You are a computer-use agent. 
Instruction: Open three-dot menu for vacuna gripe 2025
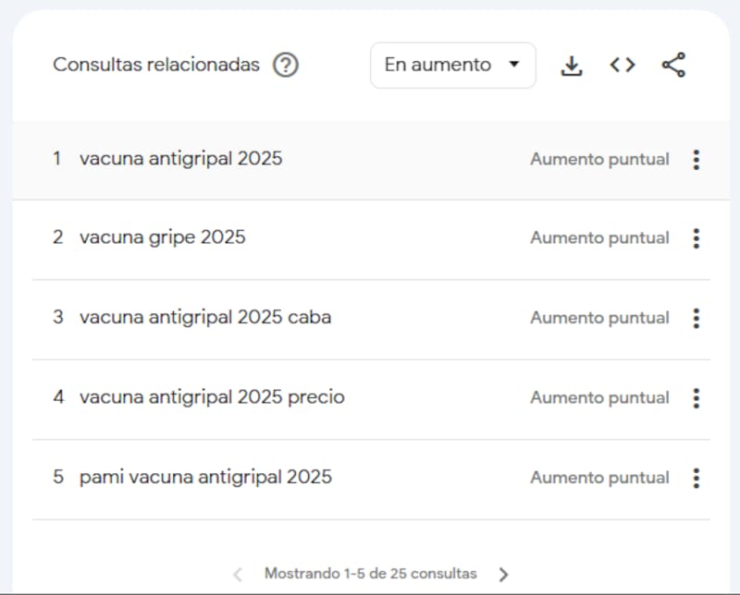pyautogui.click(x=697, y=238)
